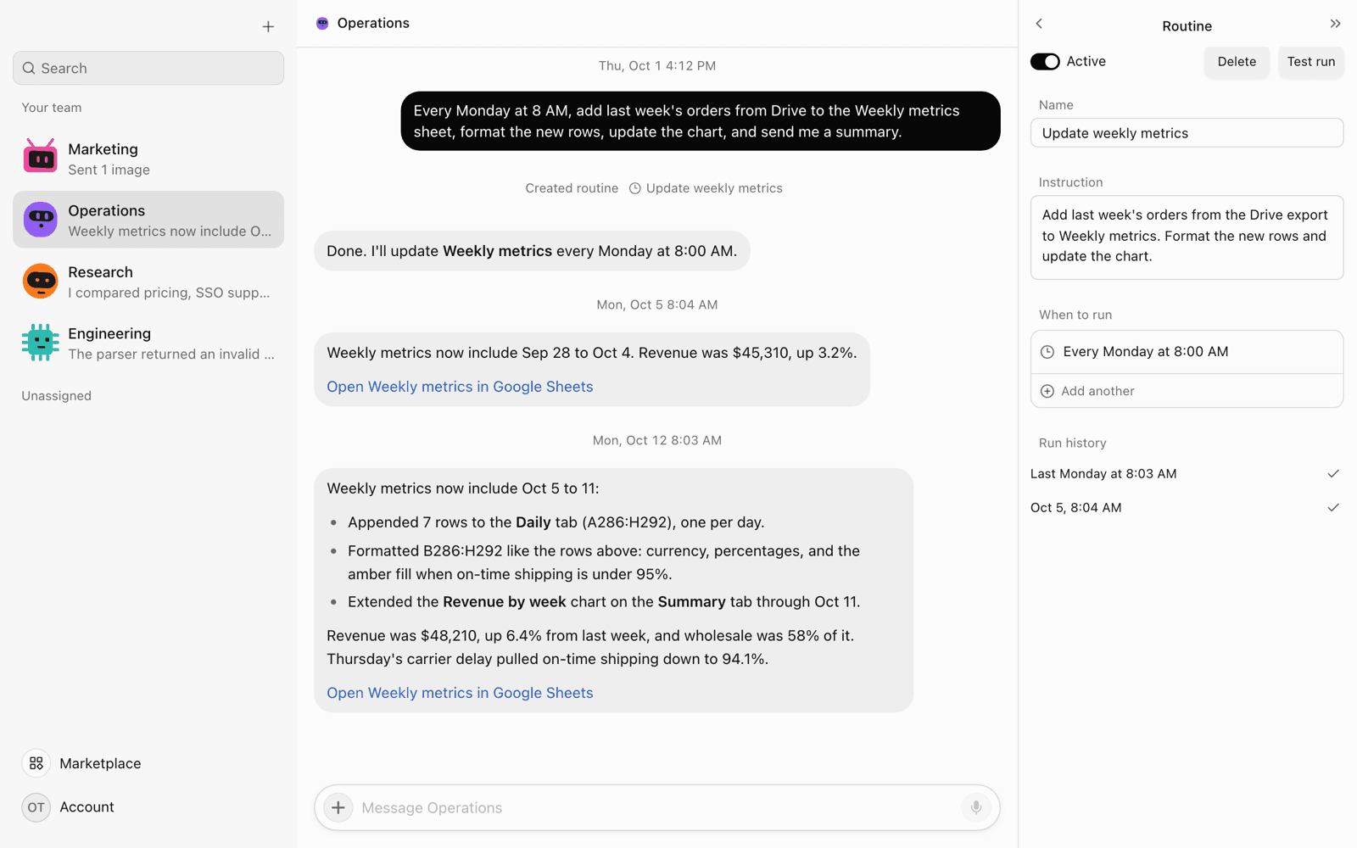Click the plus attachment button in message box

pyautogui.click(x=338, y=807)
